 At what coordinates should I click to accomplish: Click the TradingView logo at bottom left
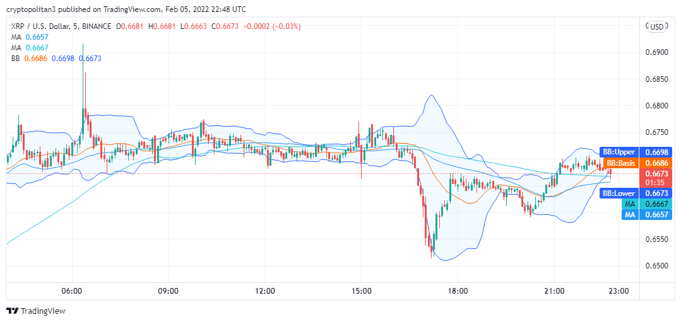click(x=37, y=311)
